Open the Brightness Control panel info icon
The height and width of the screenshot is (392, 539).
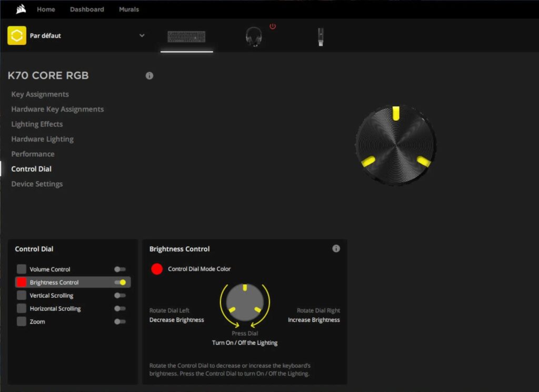coord(336,249)
